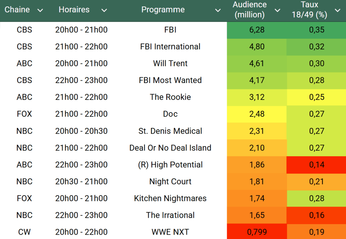Select the 20h30 - 21h00 time cell
346x239 pixels.
81,182
